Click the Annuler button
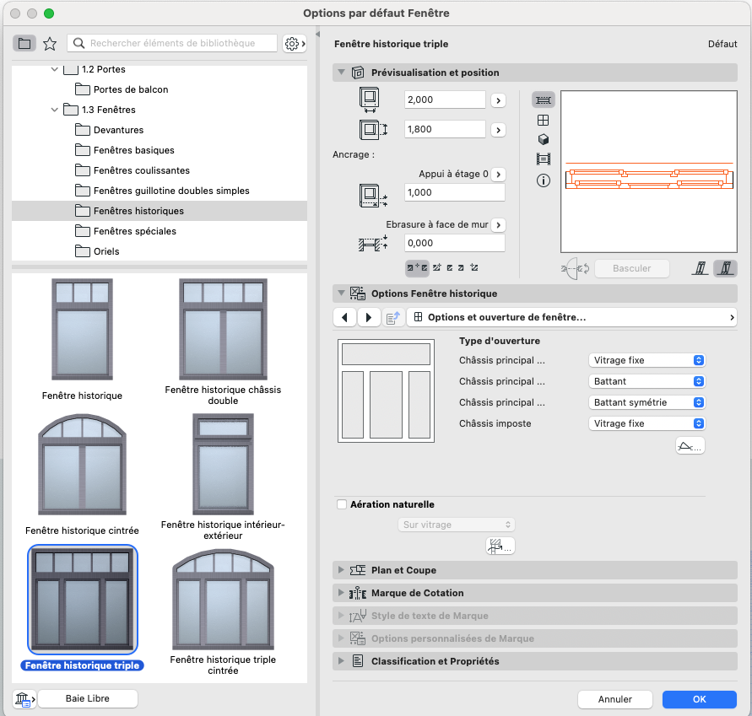The height and width of the screenshot is (716, 752). [614, 699]
